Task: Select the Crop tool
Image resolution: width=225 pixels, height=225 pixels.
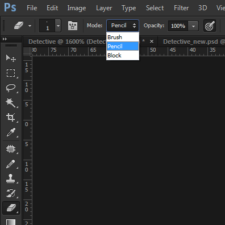Action: (11, 118)
